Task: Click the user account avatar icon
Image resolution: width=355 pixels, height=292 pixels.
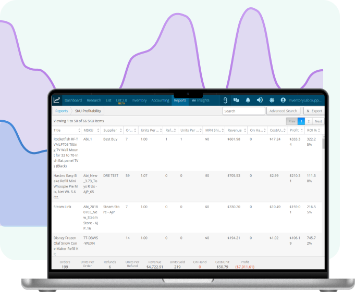Action: (x=283, y=100)
